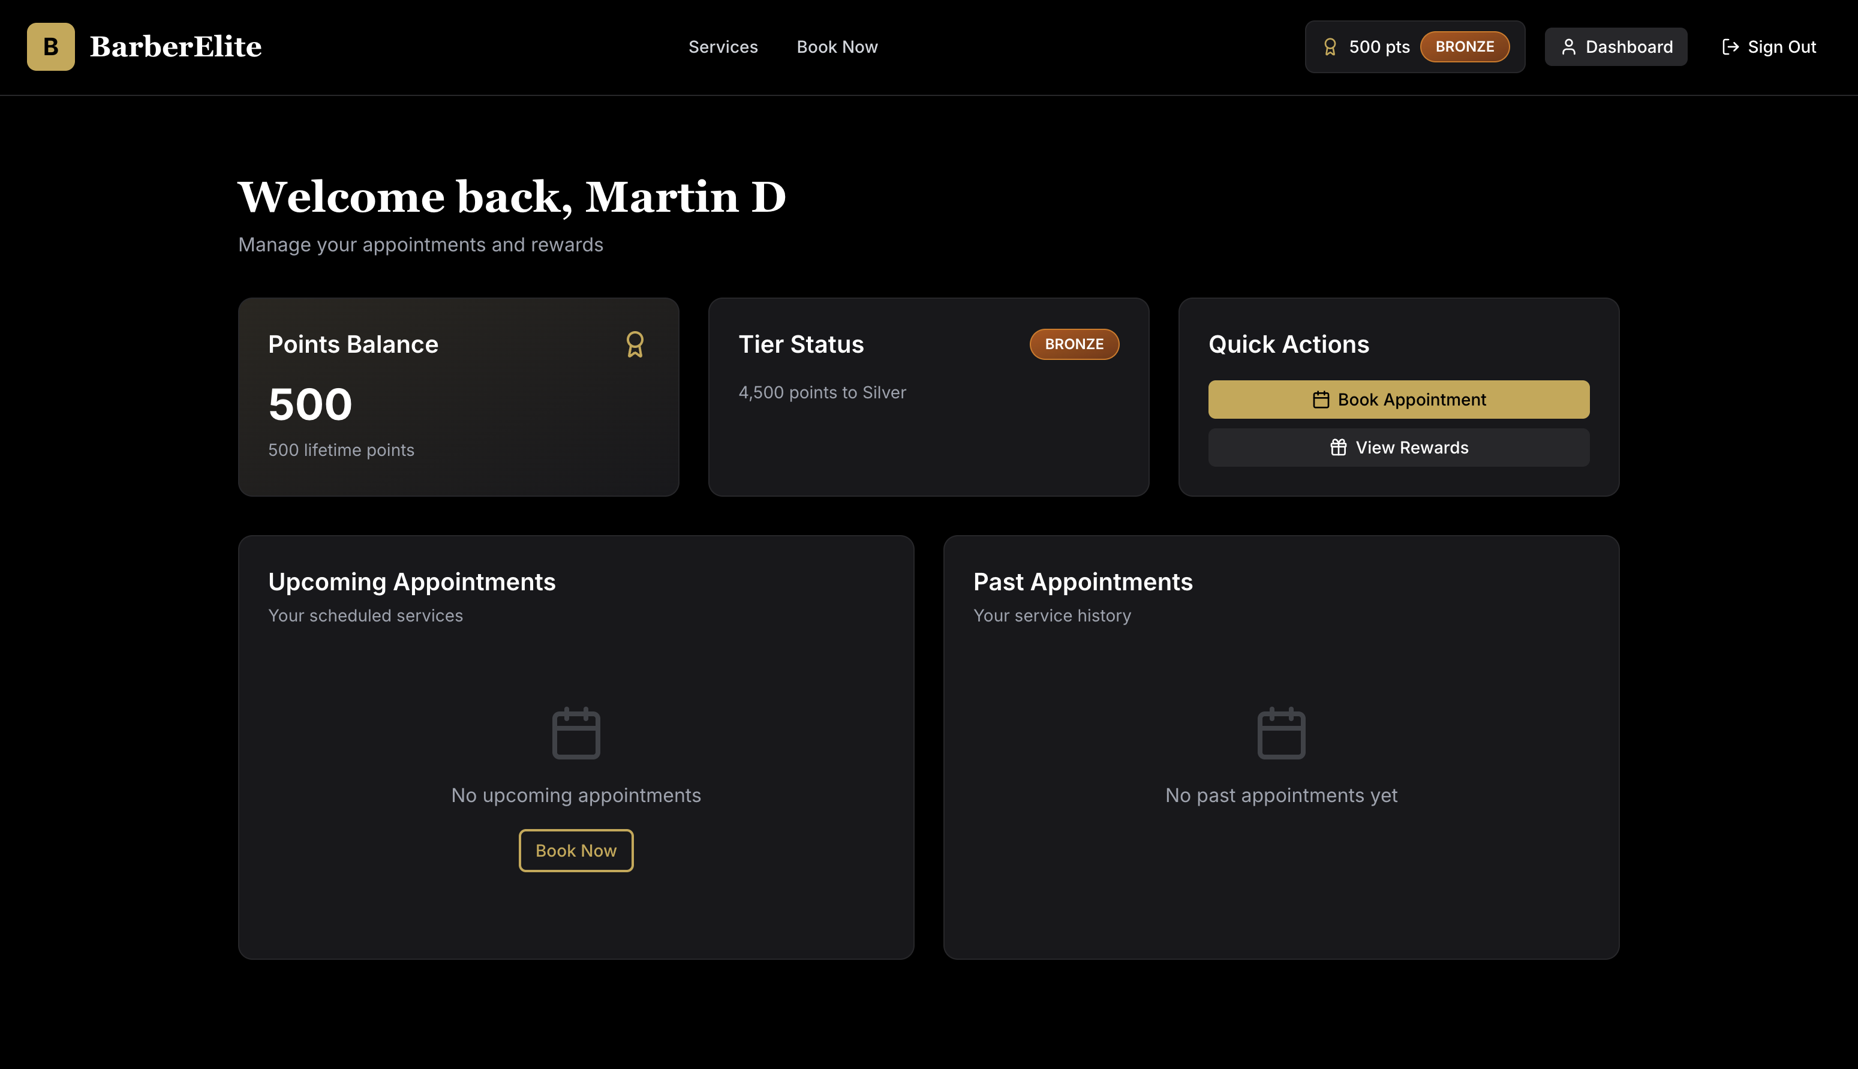Click the Book Appointment quick action
This screenshot has height=1069, width=1858.
pyautogui.click(x=1398, y=400)
